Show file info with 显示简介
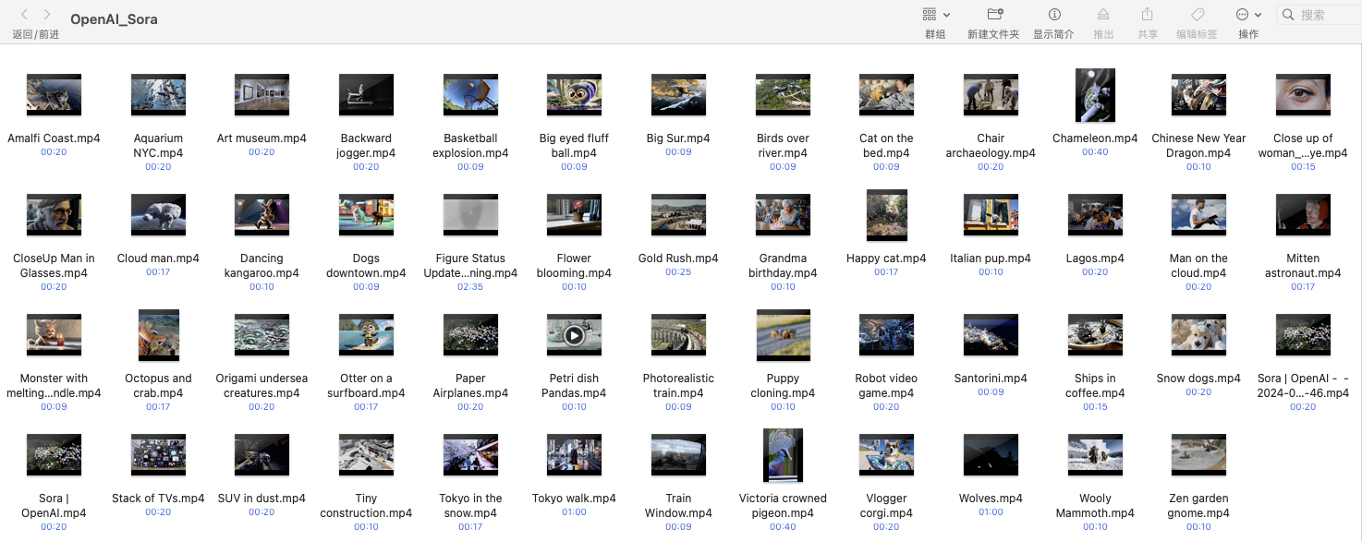This screenshot has width=1362, height=541. point(1054,15)
